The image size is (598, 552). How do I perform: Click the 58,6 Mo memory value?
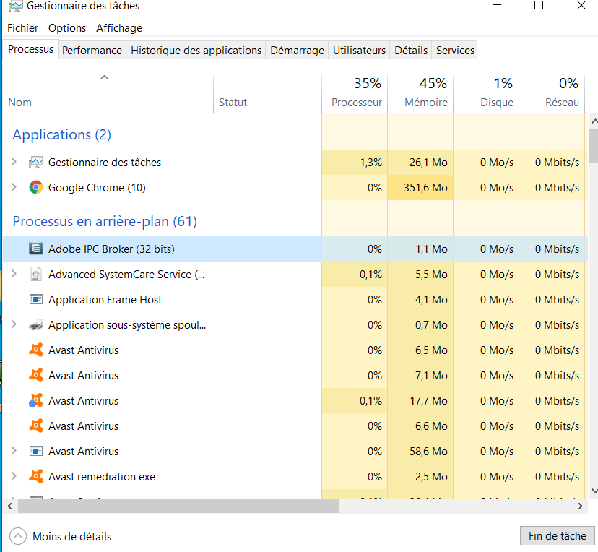pyautogui.click(x=428, y=452)
